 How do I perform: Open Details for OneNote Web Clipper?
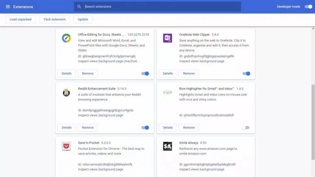pyautogui.click(x=168, y=73)
